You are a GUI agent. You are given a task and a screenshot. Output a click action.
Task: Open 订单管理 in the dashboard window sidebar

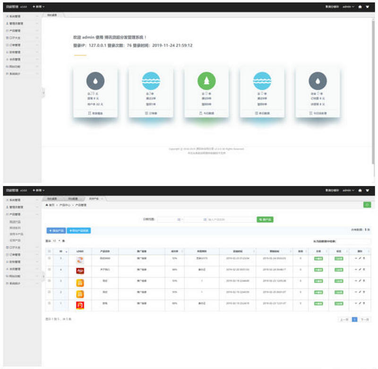22,45
